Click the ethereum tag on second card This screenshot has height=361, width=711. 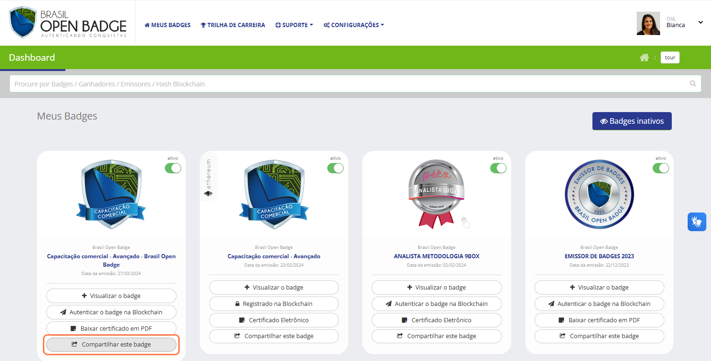[209, 177]
